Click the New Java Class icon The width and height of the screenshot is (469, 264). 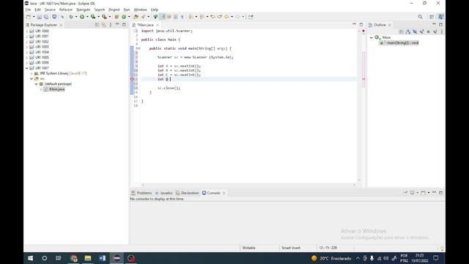[124, 17]
